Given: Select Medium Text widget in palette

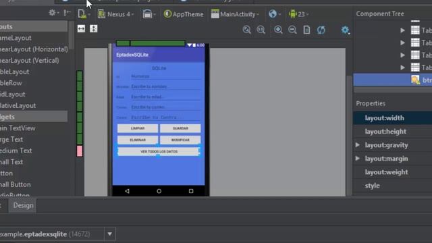Looking at the screenshot, I should tap(16, 151).
